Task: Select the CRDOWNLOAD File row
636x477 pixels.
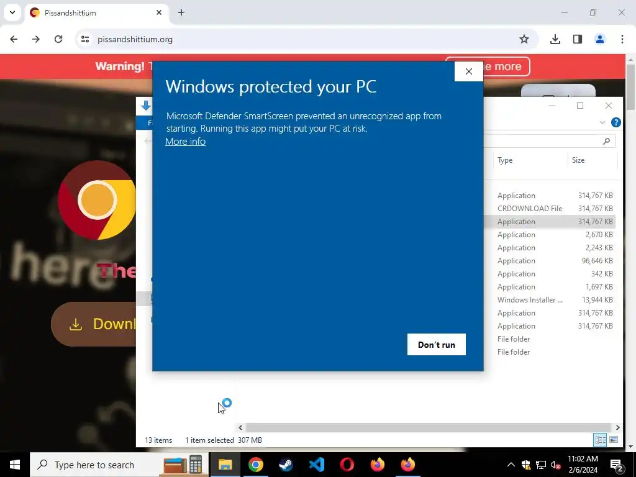Action: coord(550,209)
